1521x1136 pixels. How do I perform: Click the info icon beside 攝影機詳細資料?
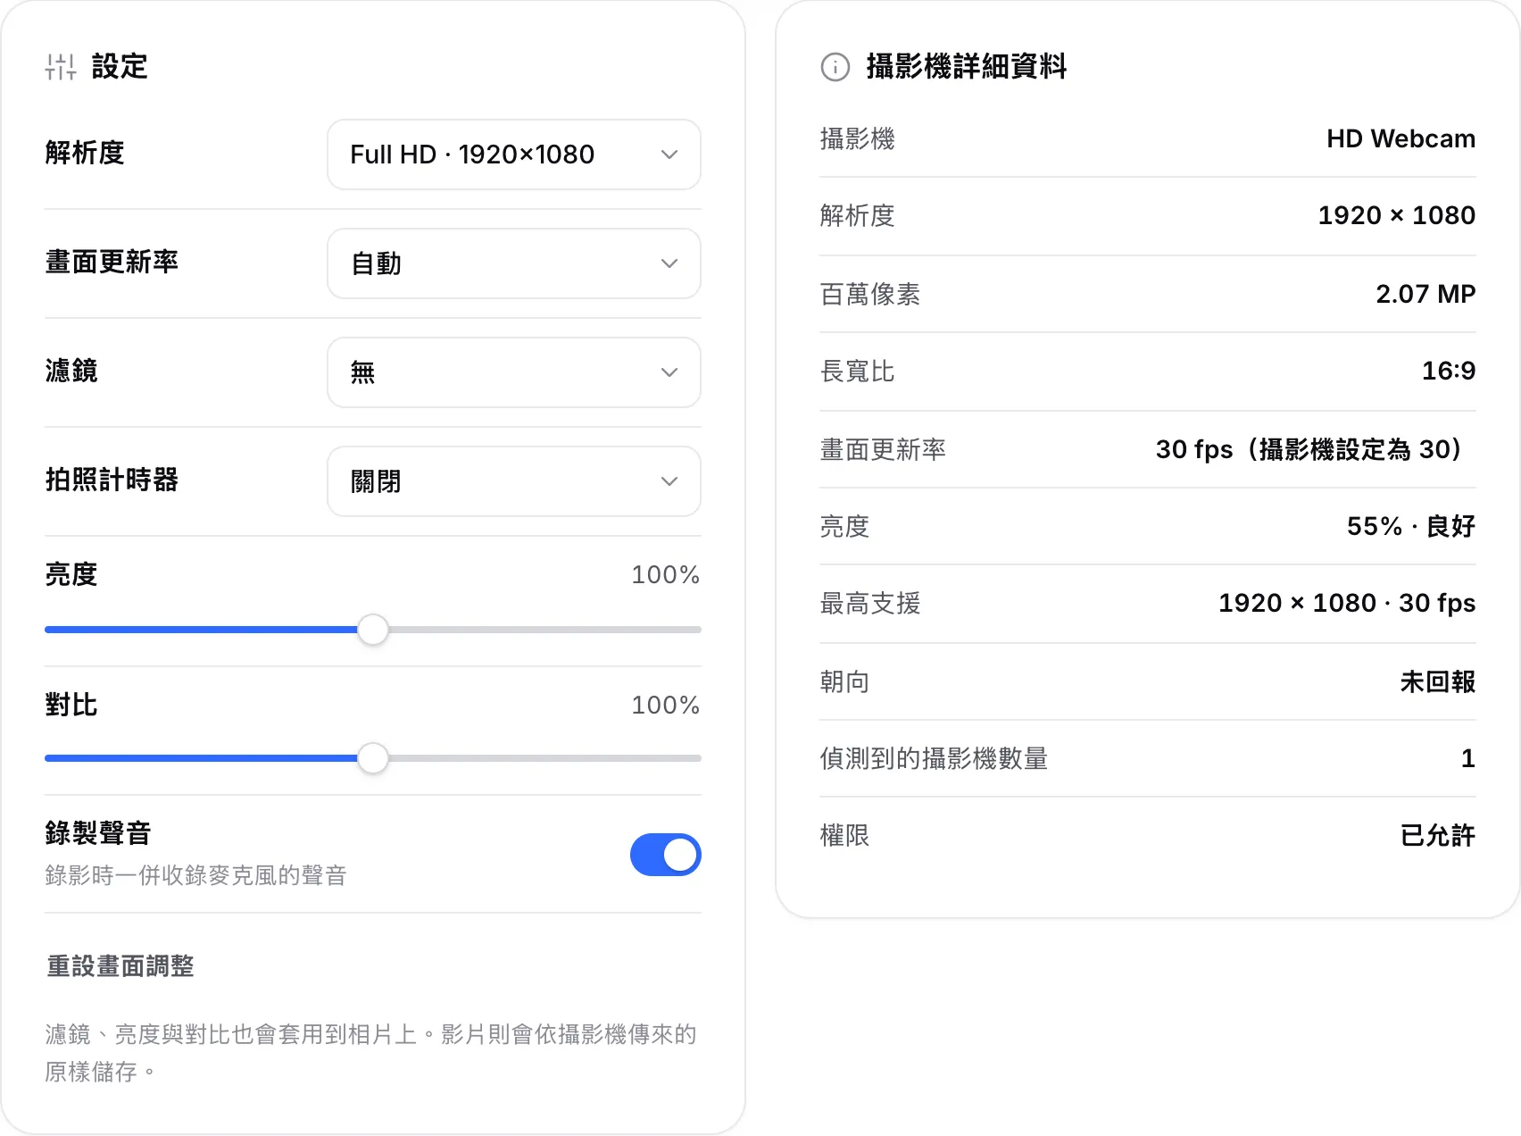click(x=835, y=67)
